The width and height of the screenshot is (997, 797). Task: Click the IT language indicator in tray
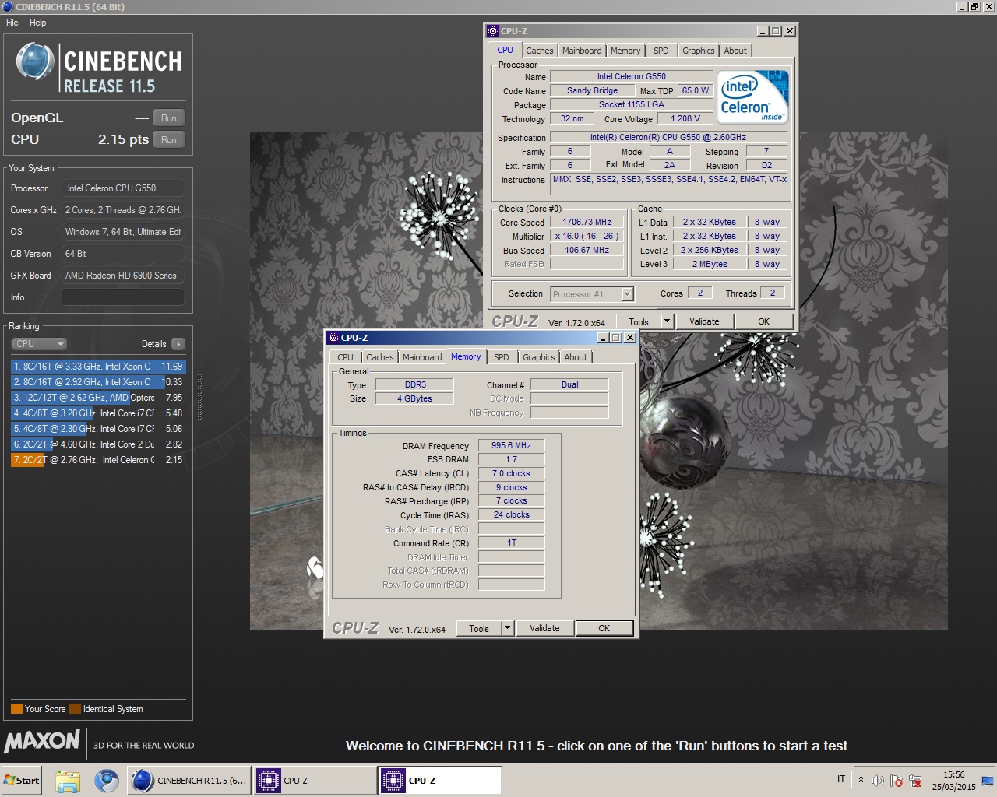click(x=841, y=779)
